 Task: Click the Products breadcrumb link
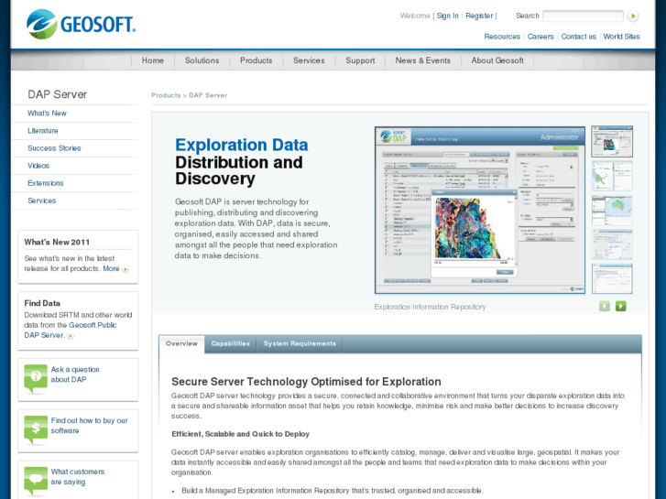click(166, 95)
